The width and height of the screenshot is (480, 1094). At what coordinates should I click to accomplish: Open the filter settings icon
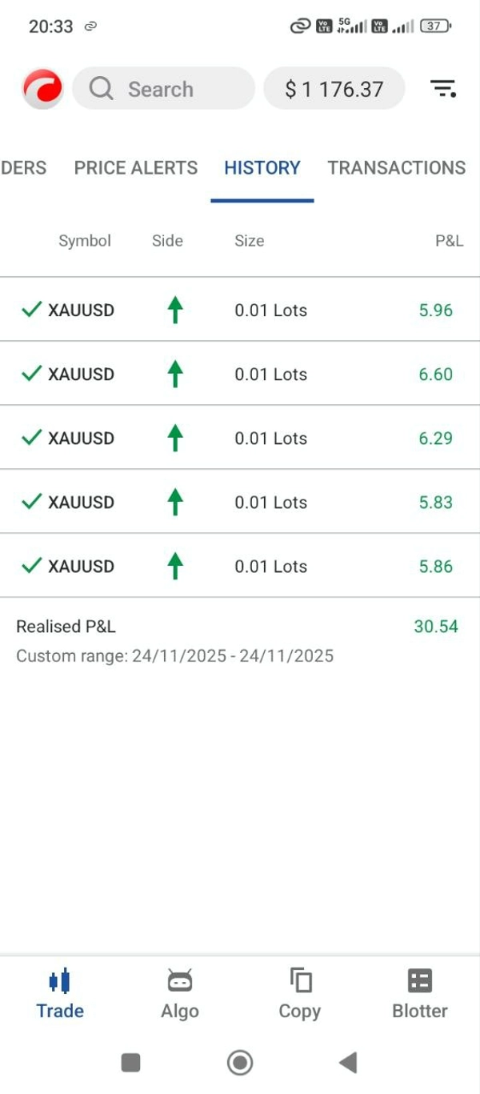click(x=443, y=89)
